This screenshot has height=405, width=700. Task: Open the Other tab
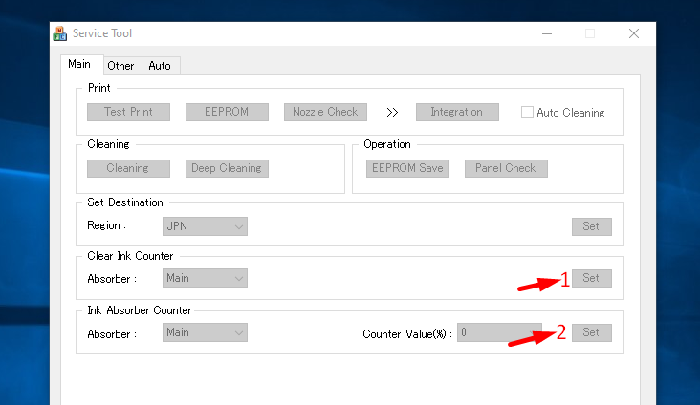click(x=120, y=66)
